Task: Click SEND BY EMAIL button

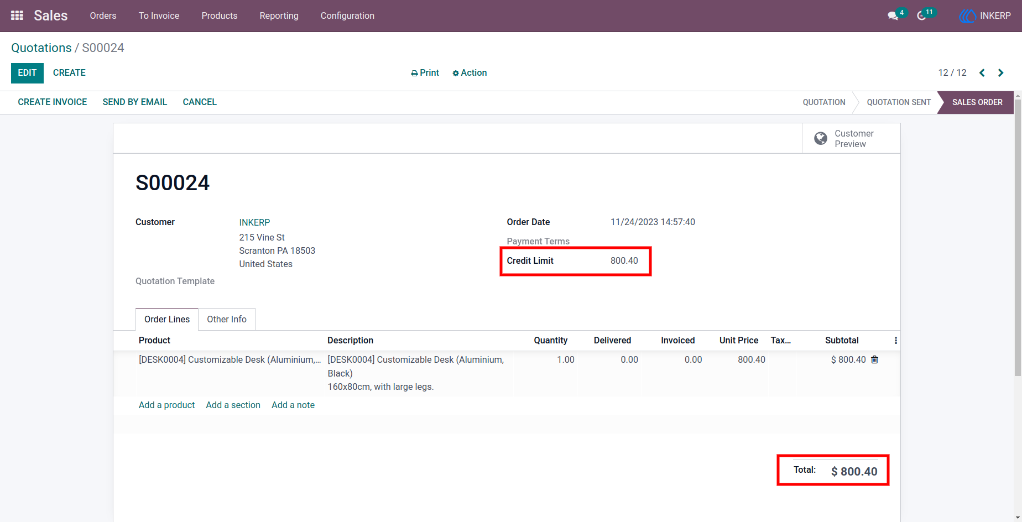Action: [134, 102]
